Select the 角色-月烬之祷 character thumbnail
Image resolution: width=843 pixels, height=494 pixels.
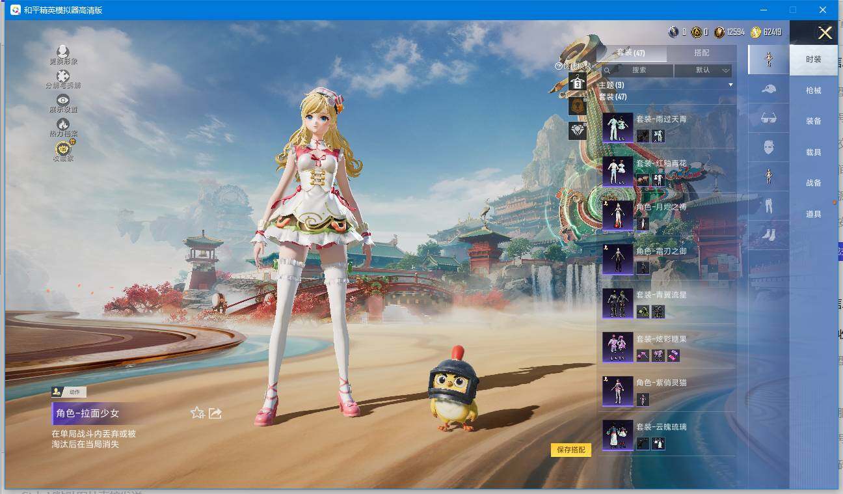pyautogui.click(x=617, y=215)
